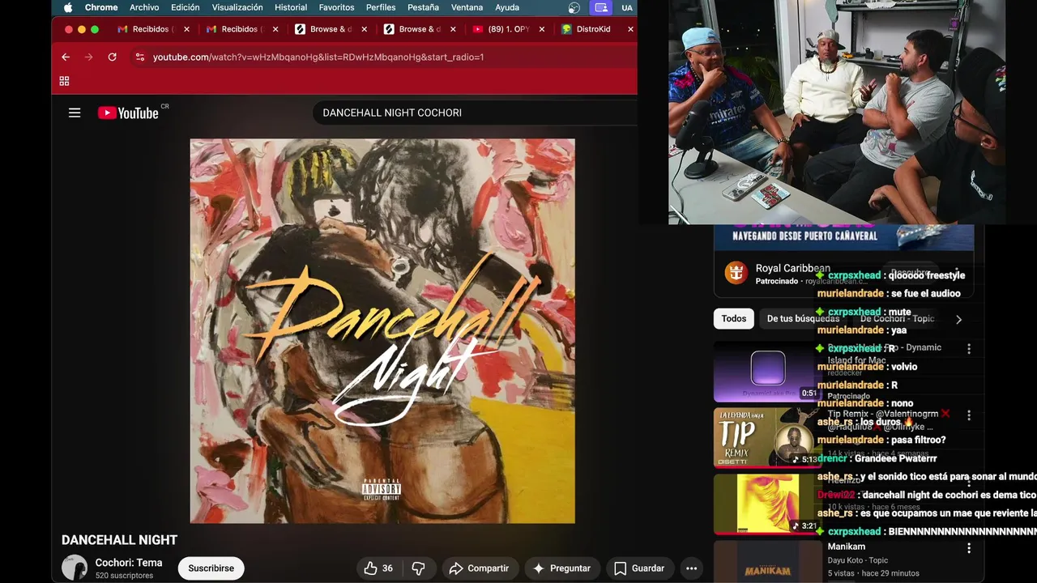The image size is (1037, 583).
Task: Close the DistroKid tab
Action: tap(630, 29)
